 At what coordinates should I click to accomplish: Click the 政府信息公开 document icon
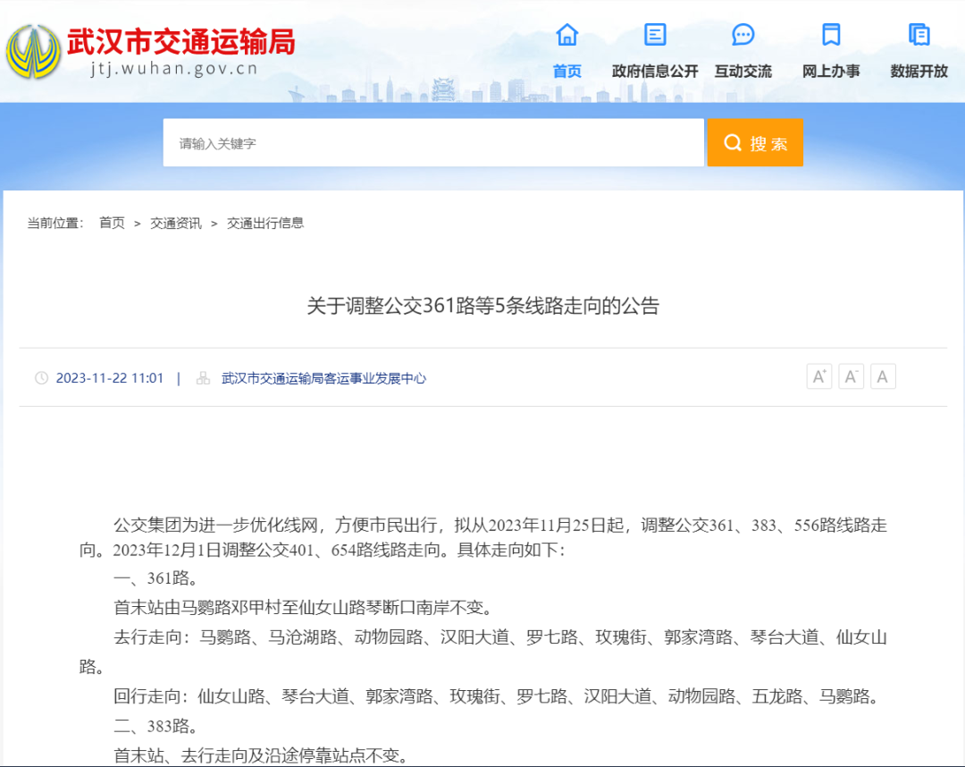coord(655,36)
